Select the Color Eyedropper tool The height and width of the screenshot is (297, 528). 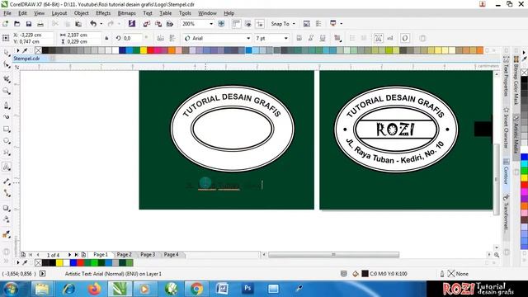point(7,234)
